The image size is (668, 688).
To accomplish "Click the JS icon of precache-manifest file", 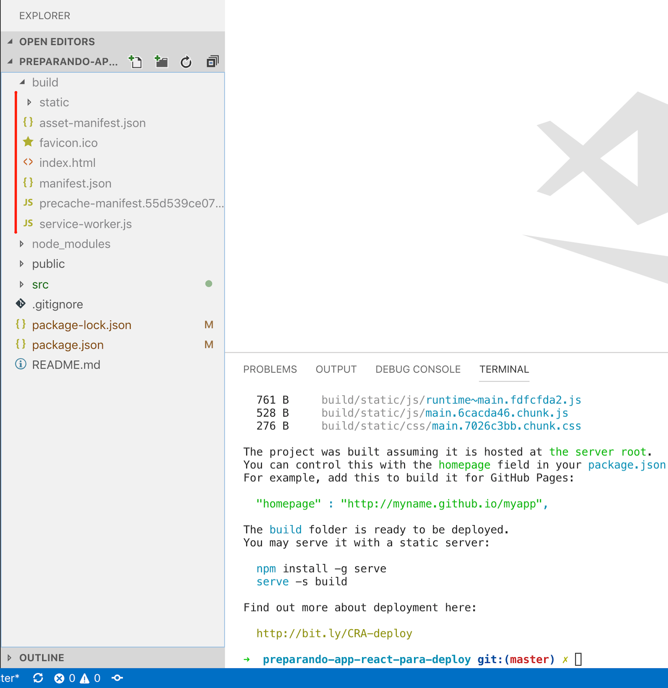I will 28,203.
